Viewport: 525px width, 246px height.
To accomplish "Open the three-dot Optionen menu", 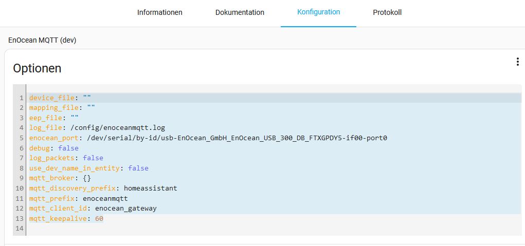I will click(517, 62).
